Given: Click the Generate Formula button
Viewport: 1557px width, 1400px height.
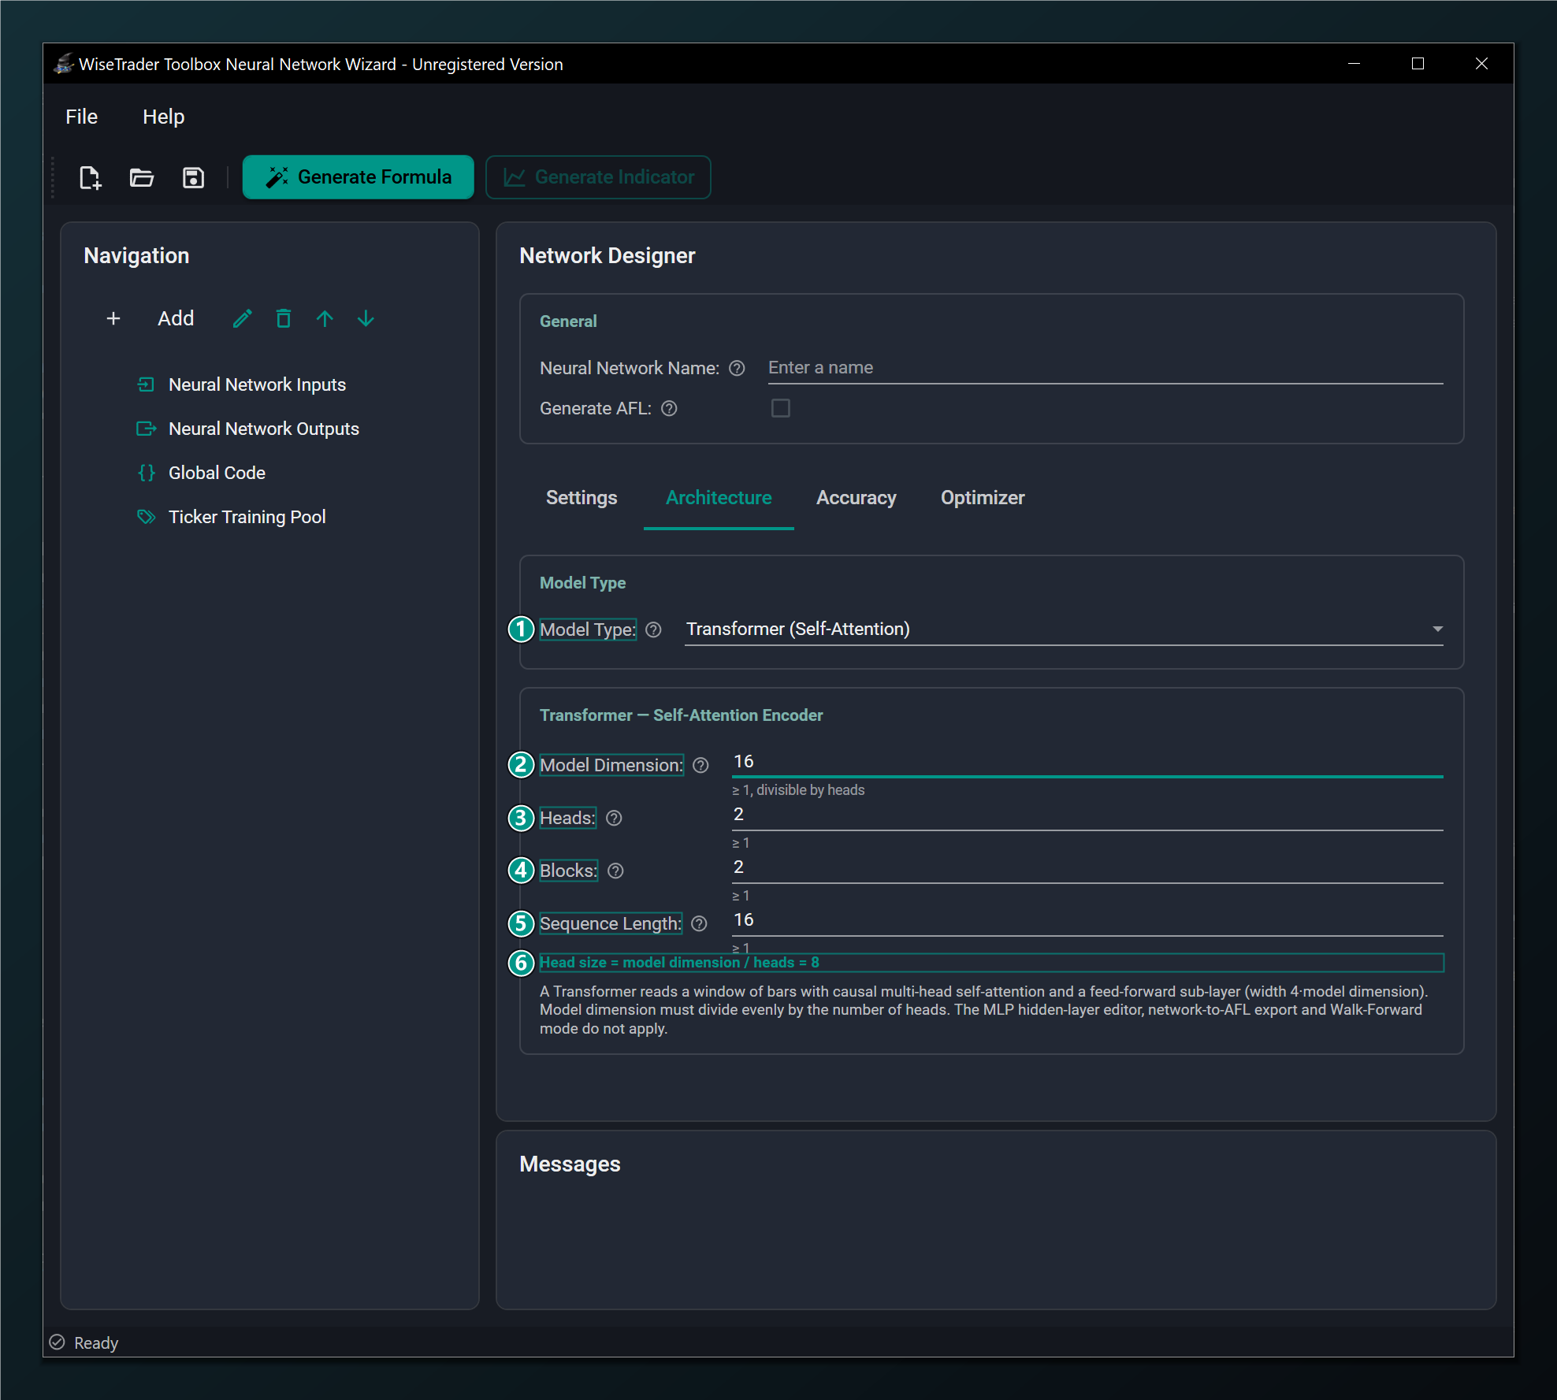Looking at the screenshot, I should 359,177.
